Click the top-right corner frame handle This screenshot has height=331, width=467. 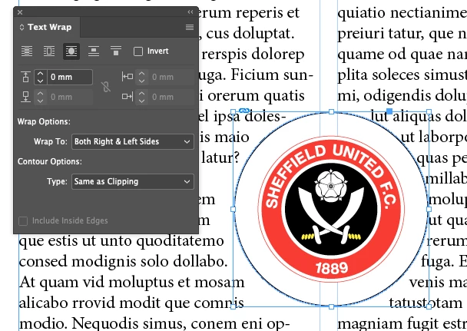tap(429, 112)
